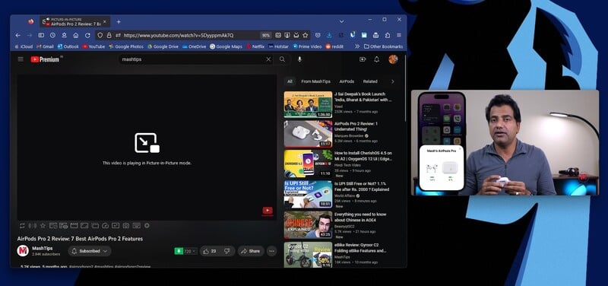Toggle the browser sidebar panel
Image resolution: width=608 pixels, height=286 pixels.
pos(41,35)
